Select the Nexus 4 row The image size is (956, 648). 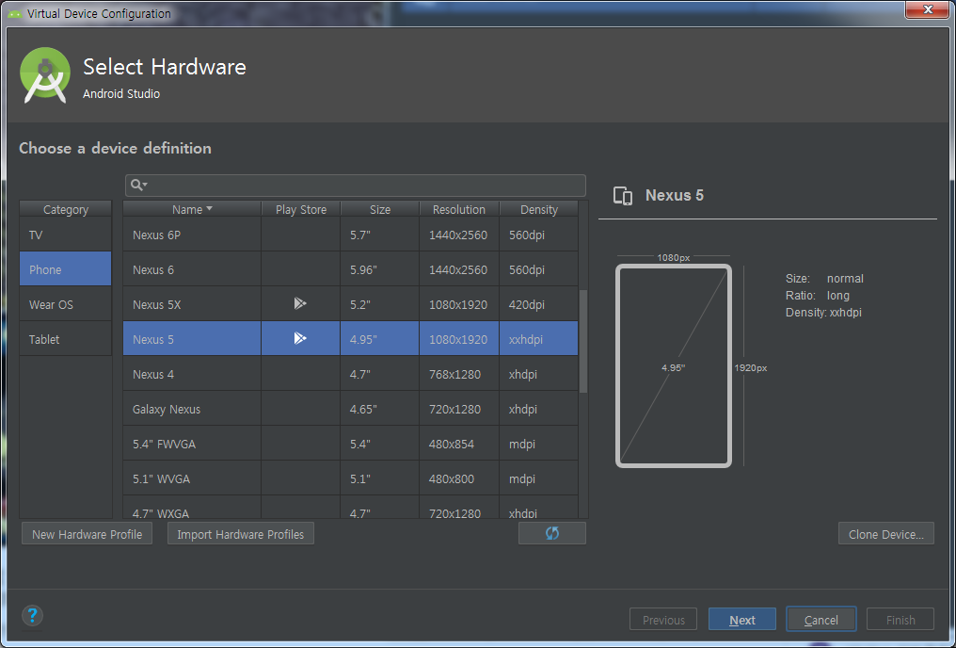tap(351, 373)
